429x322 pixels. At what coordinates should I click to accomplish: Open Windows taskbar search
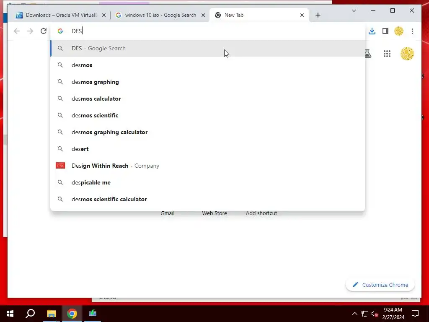coord(30,314)
